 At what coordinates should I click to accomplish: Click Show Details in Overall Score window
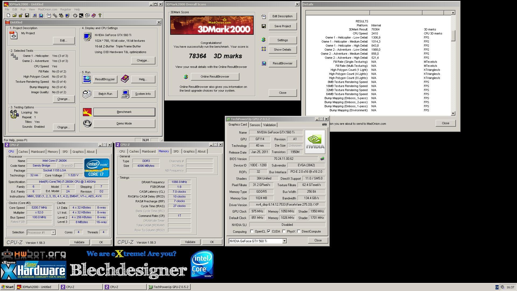click(282, 50)
